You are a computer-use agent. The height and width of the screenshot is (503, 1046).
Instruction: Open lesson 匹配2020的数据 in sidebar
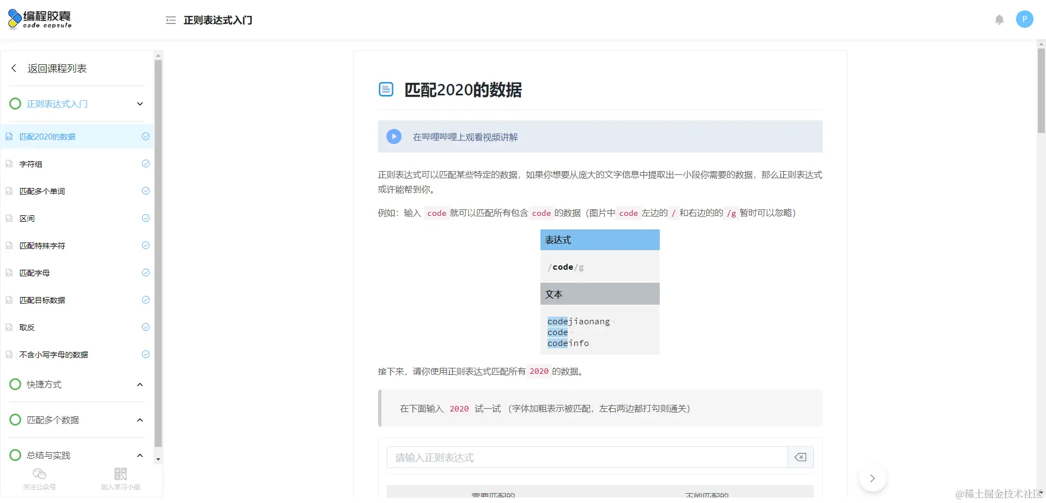click(x=47, y=137)
